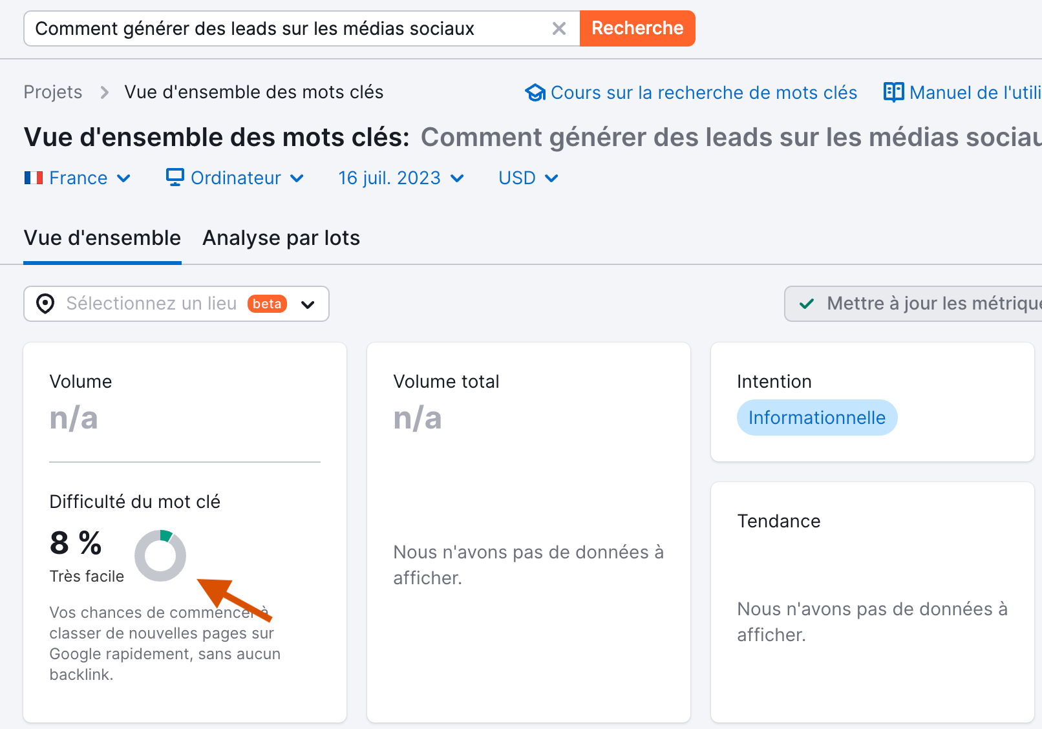Click the location pin icon
The image size is (1042, 729).
(x=45, y=304)
